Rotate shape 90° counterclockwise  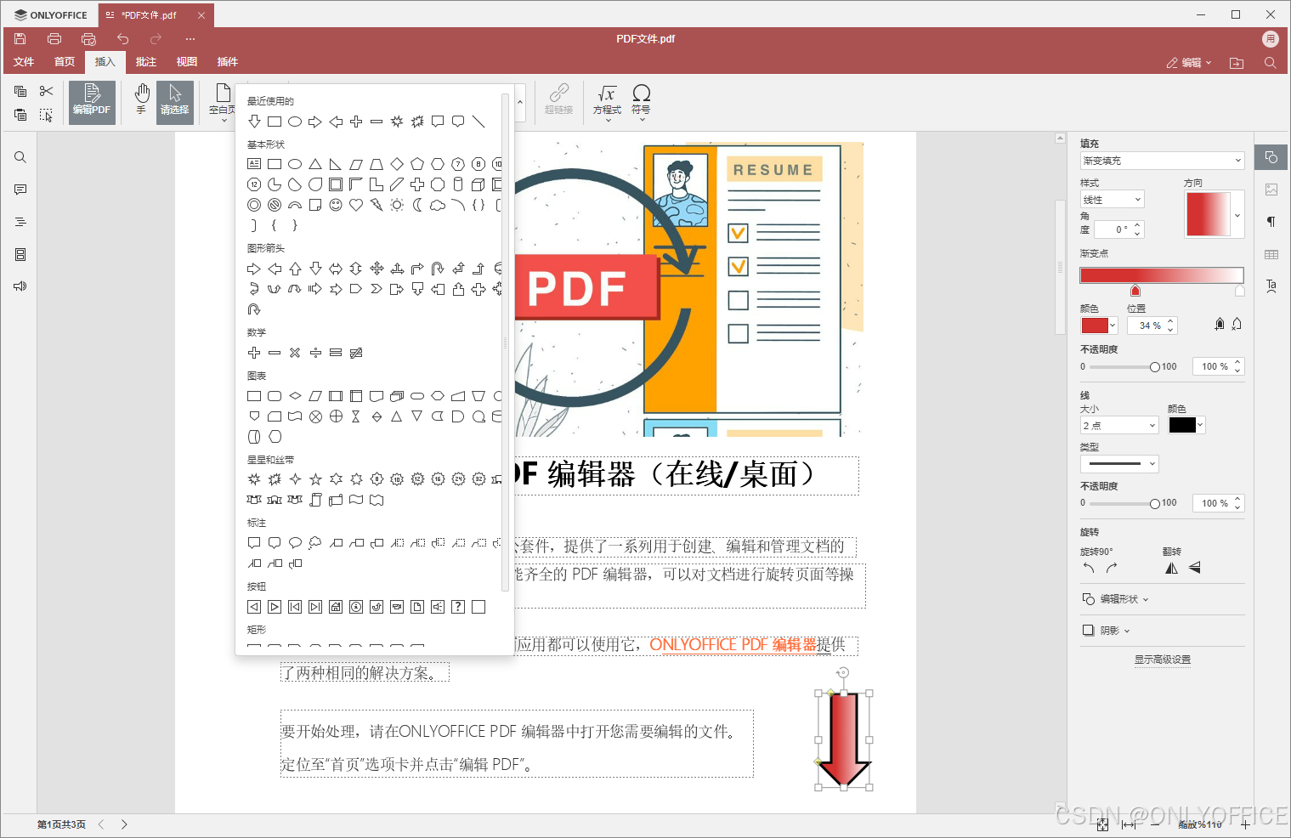click(x=1089, y=568)
